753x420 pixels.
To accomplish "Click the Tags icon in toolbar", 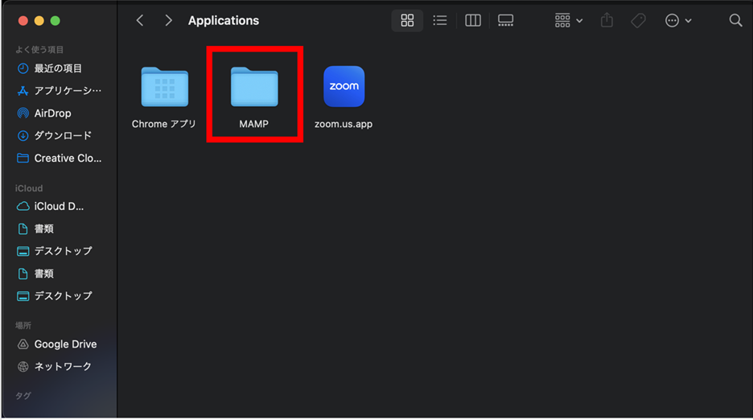I will point(638,21).
